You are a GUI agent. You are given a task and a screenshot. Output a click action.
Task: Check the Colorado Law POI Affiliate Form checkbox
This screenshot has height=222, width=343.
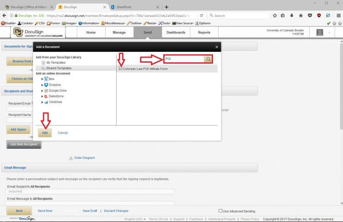120,69
